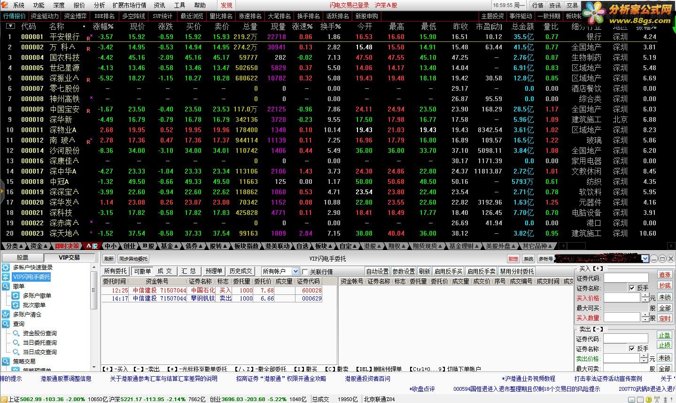
Task: Increase buy price with stepper
Action: pos(645,295)
